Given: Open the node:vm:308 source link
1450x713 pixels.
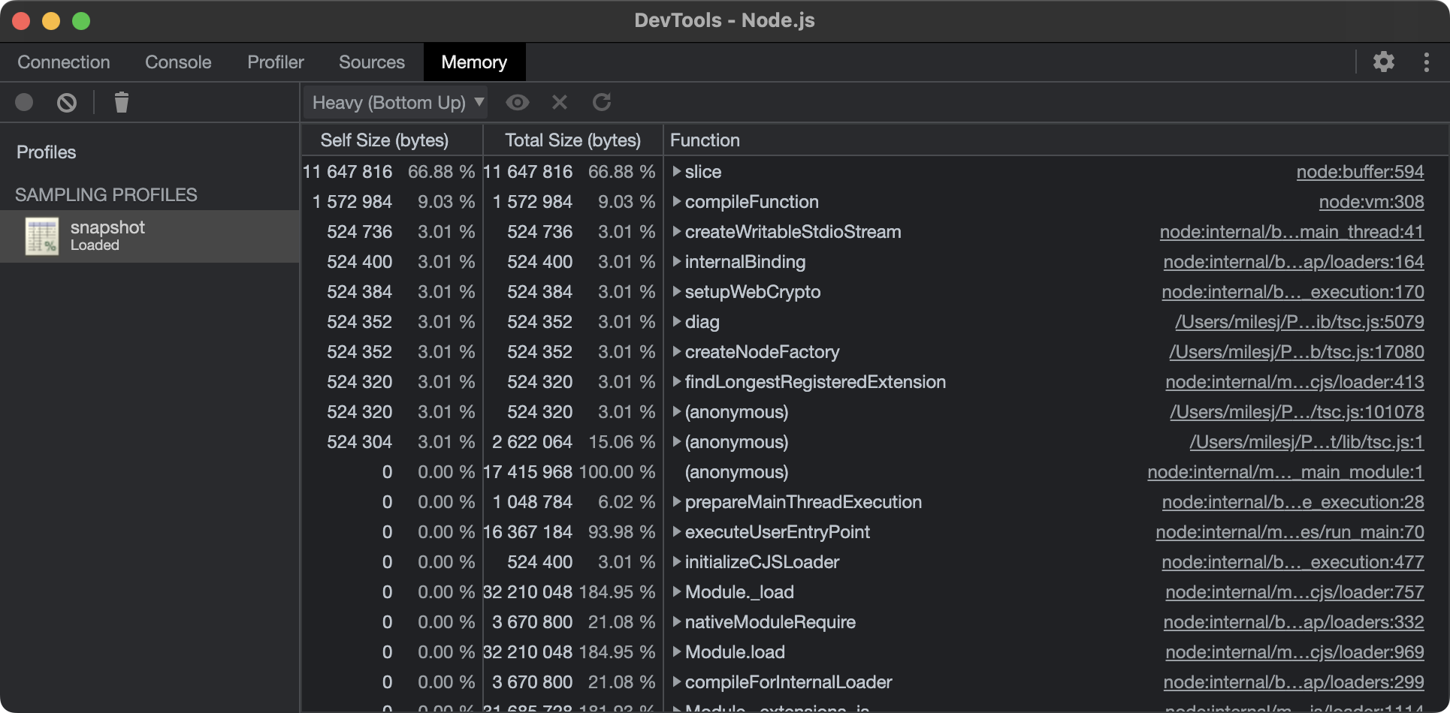Looking at the screenshot, I should click(x=1370, y=202).
